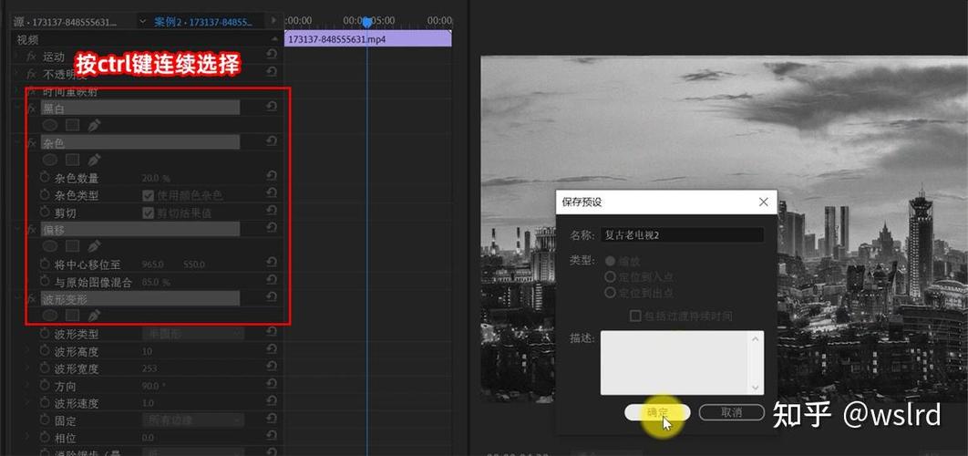This screenshot has height=456, width=968.
Task: Expand the 波形宽度 parameter
Action: tap(27, 368)
